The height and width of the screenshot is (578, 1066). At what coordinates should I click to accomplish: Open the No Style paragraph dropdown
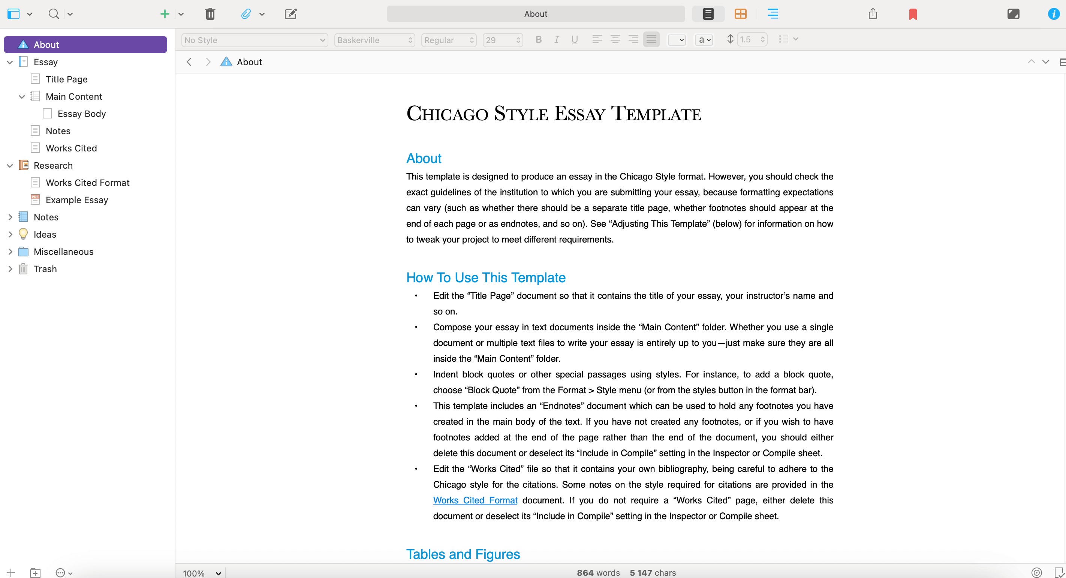click(x=255, y=40)
